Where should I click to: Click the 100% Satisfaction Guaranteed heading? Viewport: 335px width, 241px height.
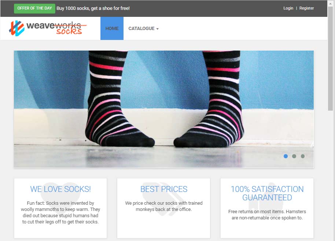[x=267, y=193]
